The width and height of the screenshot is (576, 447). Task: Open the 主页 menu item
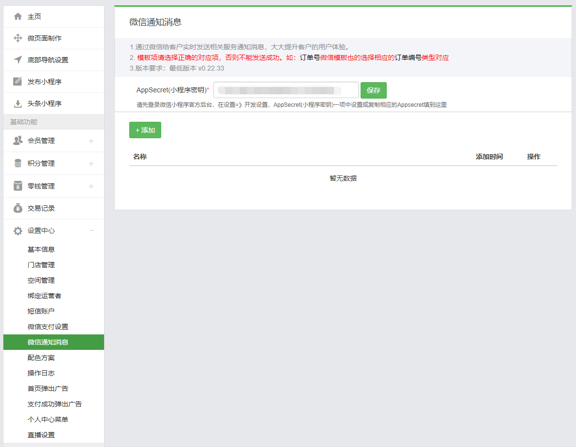coord(54,16)
